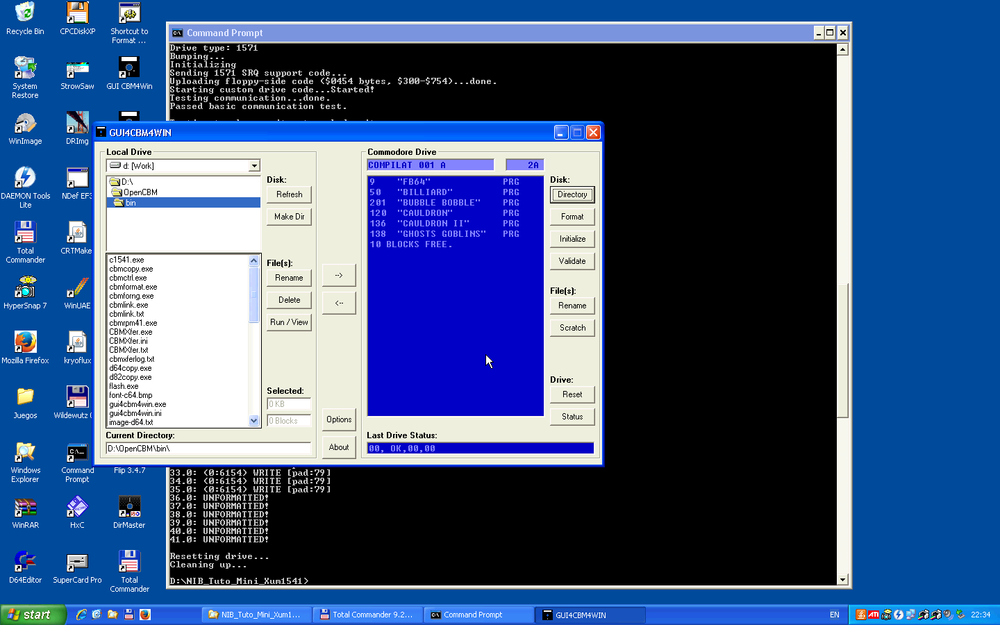
Task: Open the CPCDiskXP desktop icon
Action: coord(77,19)
